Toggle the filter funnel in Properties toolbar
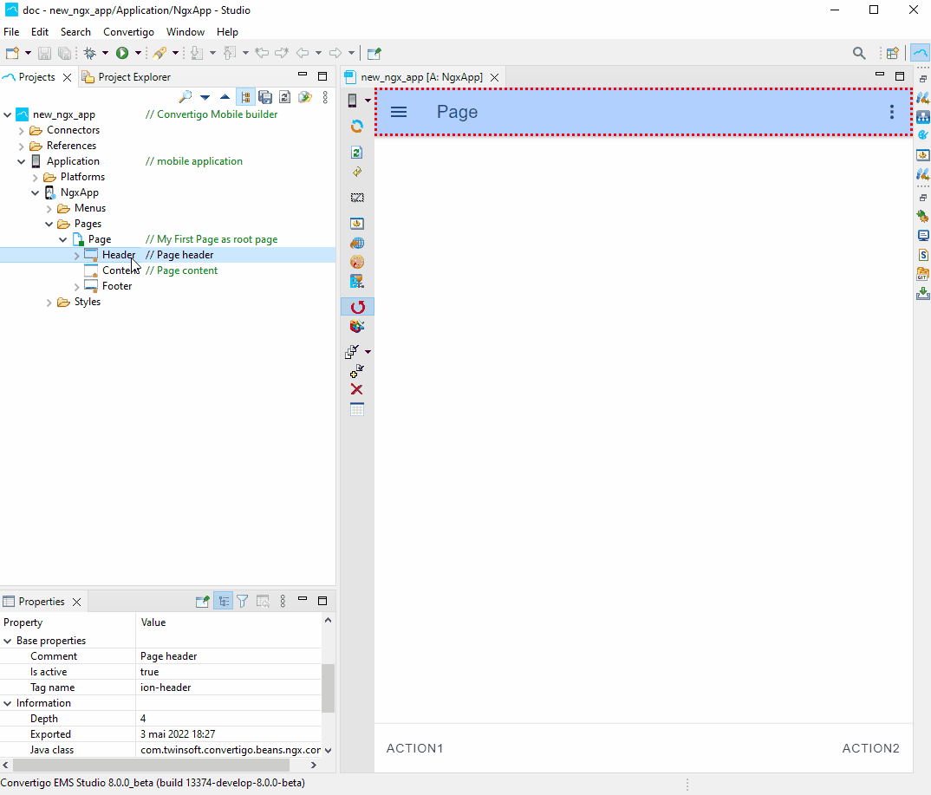This screenshot has height=795, width=931. point(242,602)
